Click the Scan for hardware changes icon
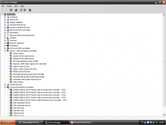This screenshot has height=125, width=166. (x=30, y=10)
